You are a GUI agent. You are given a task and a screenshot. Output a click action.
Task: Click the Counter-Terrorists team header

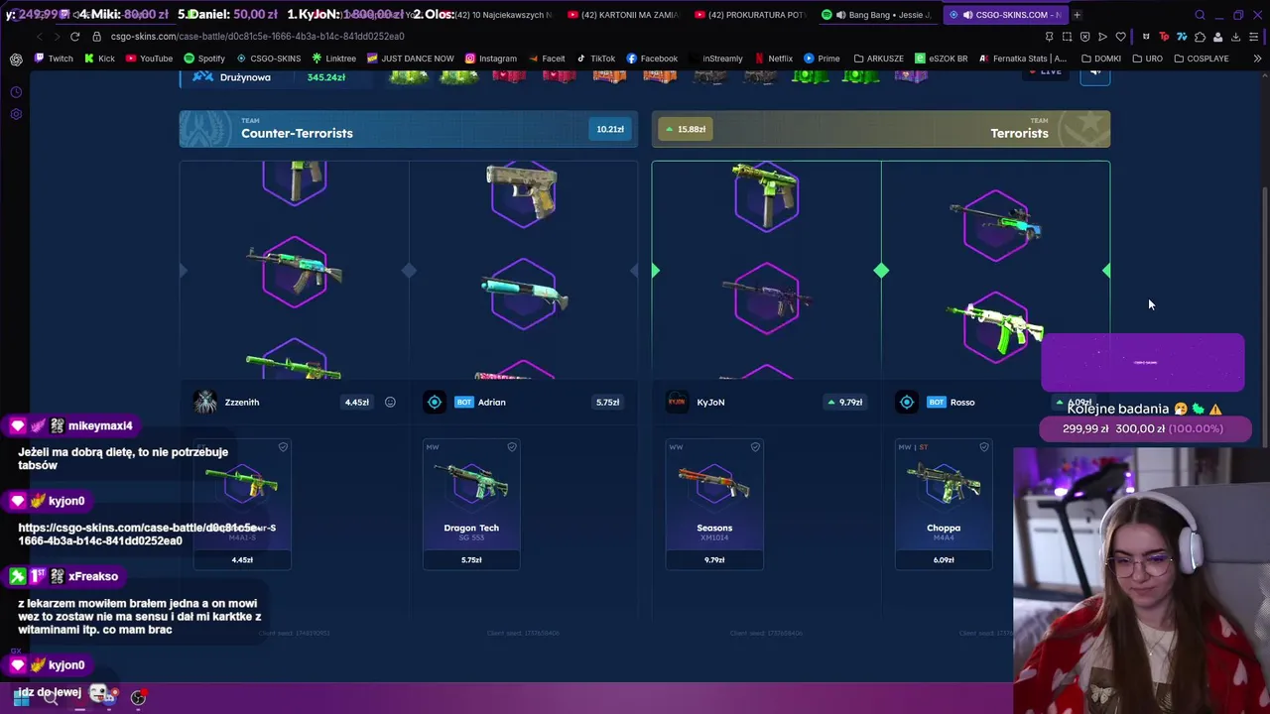click(408, 129)
